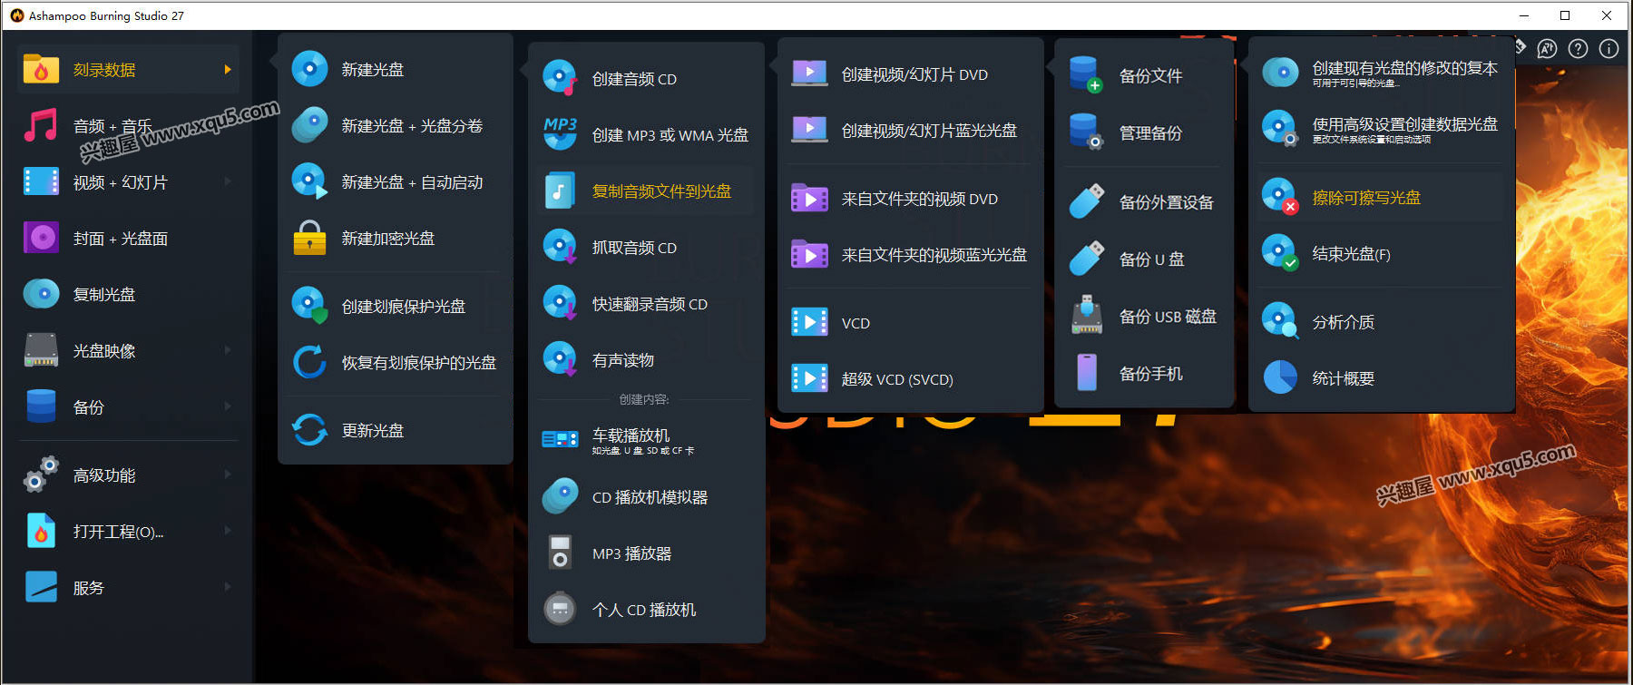
Task: Click the language selection icon
Action: [1547, 49]
